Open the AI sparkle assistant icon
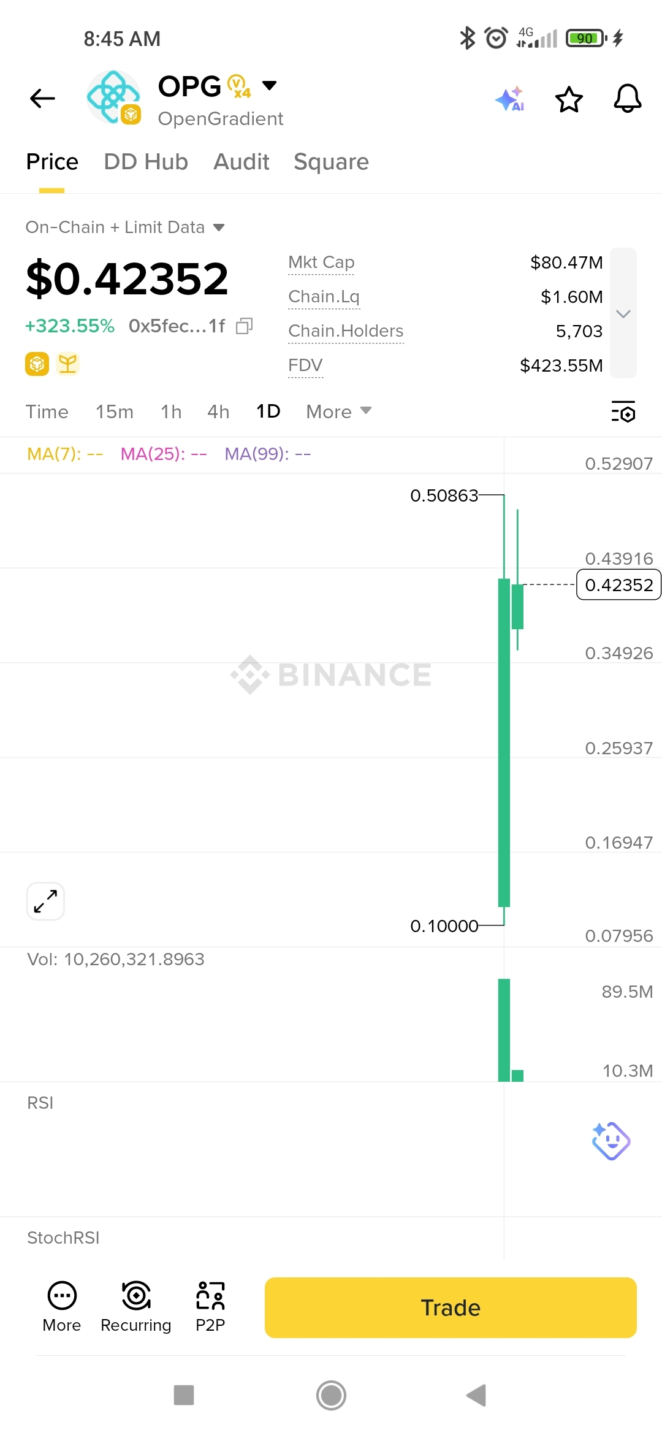Screen dimensions: 662x1435 coord(510,99)
